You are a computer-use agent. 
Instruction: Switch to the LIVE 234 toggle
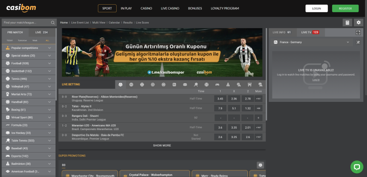42,32
